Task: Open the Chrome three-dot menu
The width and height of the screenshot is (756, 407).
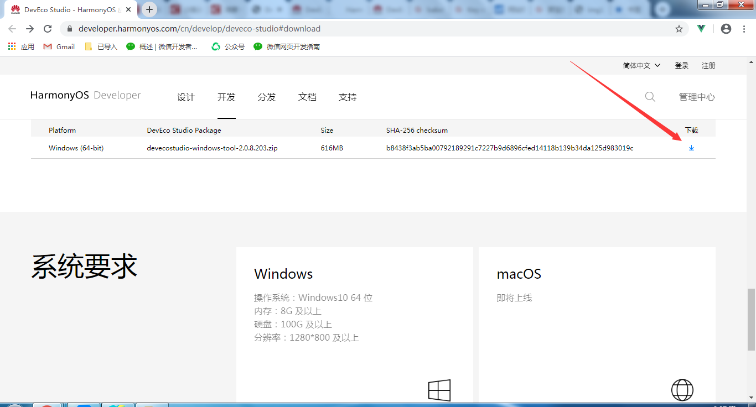Action: pyautogui.click(x=745, y=29)
